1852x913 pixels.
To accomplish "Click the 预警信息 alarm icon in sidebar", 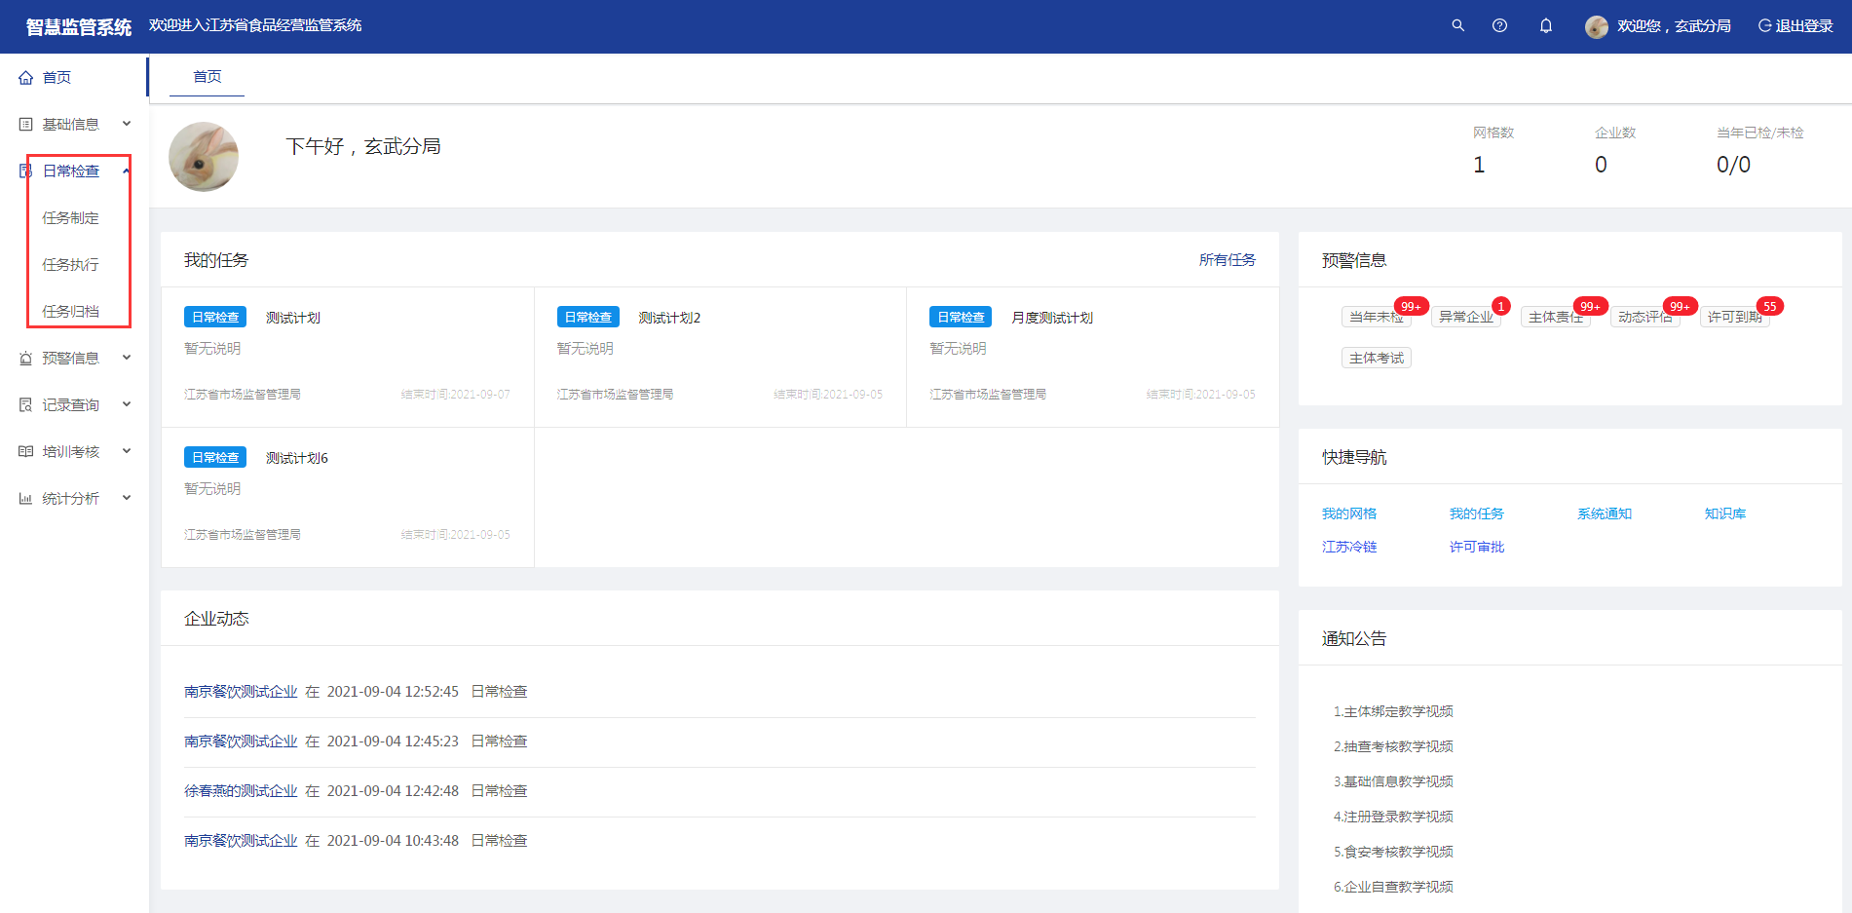I will coord(26,359).
